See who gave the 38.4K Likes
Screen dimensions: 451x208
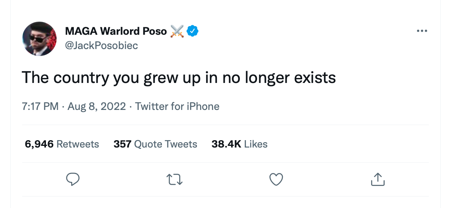239,144
